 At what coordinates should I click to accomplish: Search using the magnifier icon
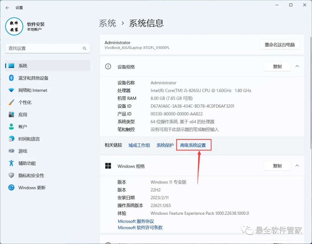click(x=85, y=48)
